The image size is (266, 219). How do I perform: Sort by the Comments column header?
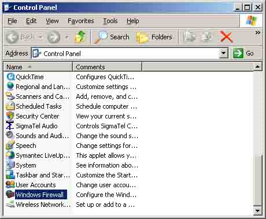[x=107, y=67]
